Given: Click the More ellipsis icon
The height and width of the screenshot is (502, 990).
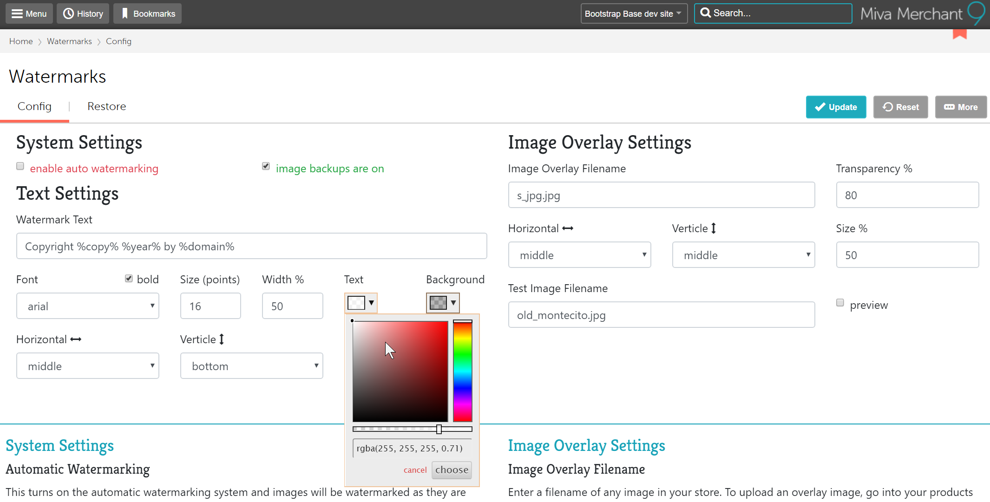Looking at the screenshot, I should tap(949, 107).
